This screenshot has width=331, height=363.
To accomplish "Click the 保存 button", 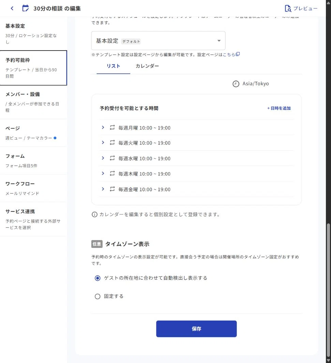I will pos(196,329).
